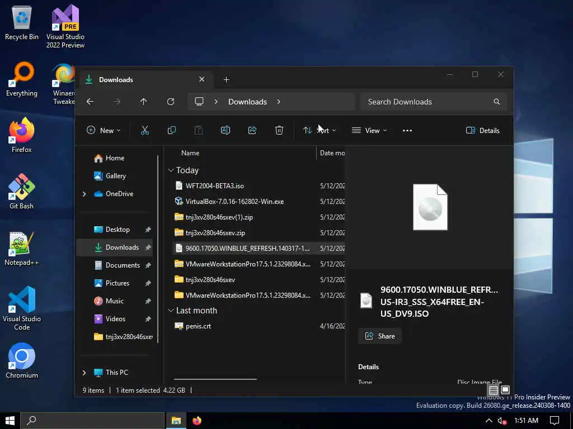Click the Delete trash icon

(x=279, y=130)
